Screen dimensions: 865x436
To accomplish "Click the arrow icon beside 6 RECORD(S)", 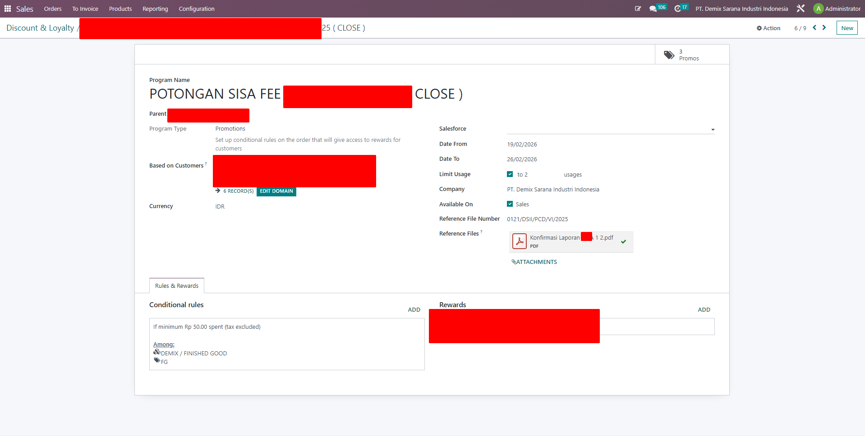I will pos(218,191).
